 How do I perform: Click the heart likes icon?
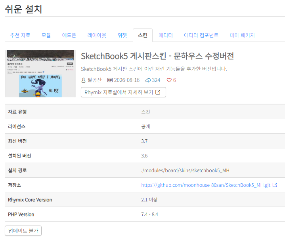(x=169, y=80)
